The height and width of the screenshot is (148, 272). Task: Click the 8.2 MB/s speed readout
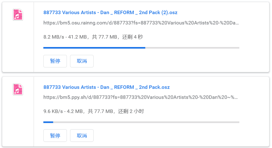[54, 37]
